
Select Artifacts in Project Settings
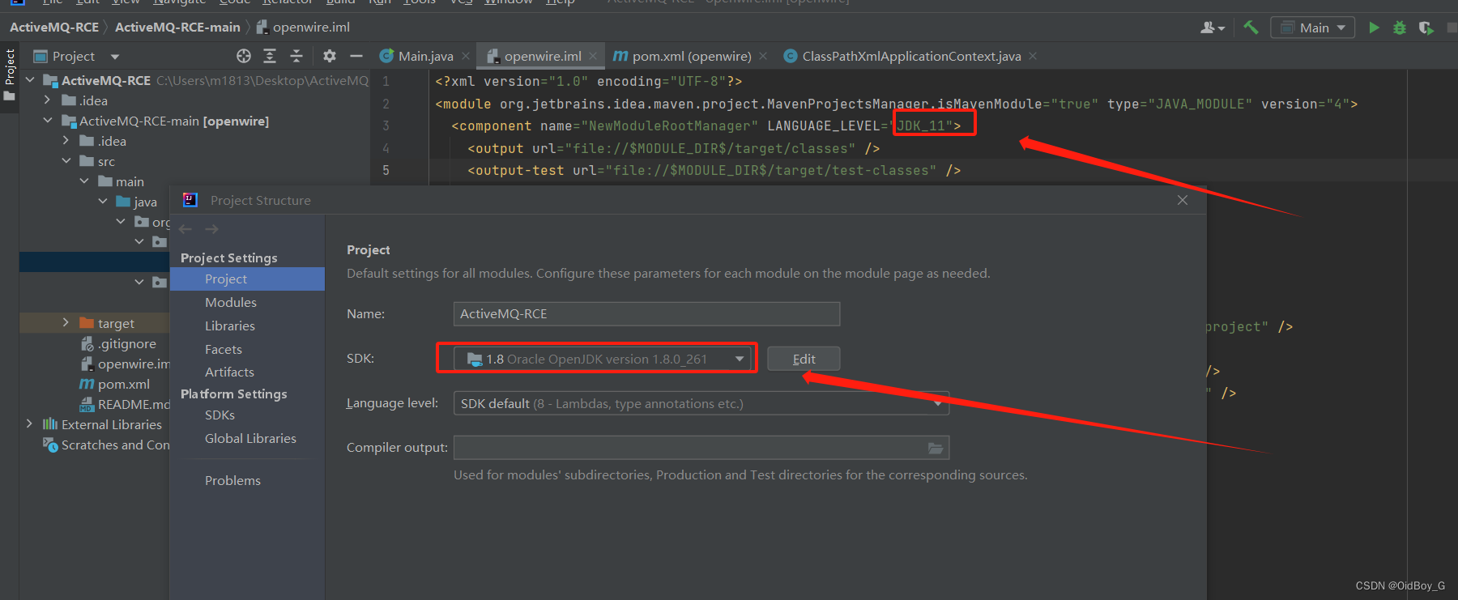click(x=247, y=372)
